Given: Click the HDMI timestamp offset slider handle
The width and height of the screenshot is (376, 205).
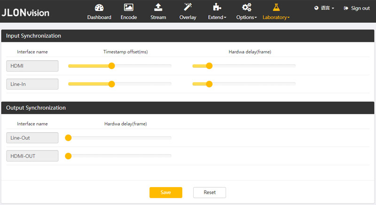Looking at the screenshot, I should click(111, 66).
